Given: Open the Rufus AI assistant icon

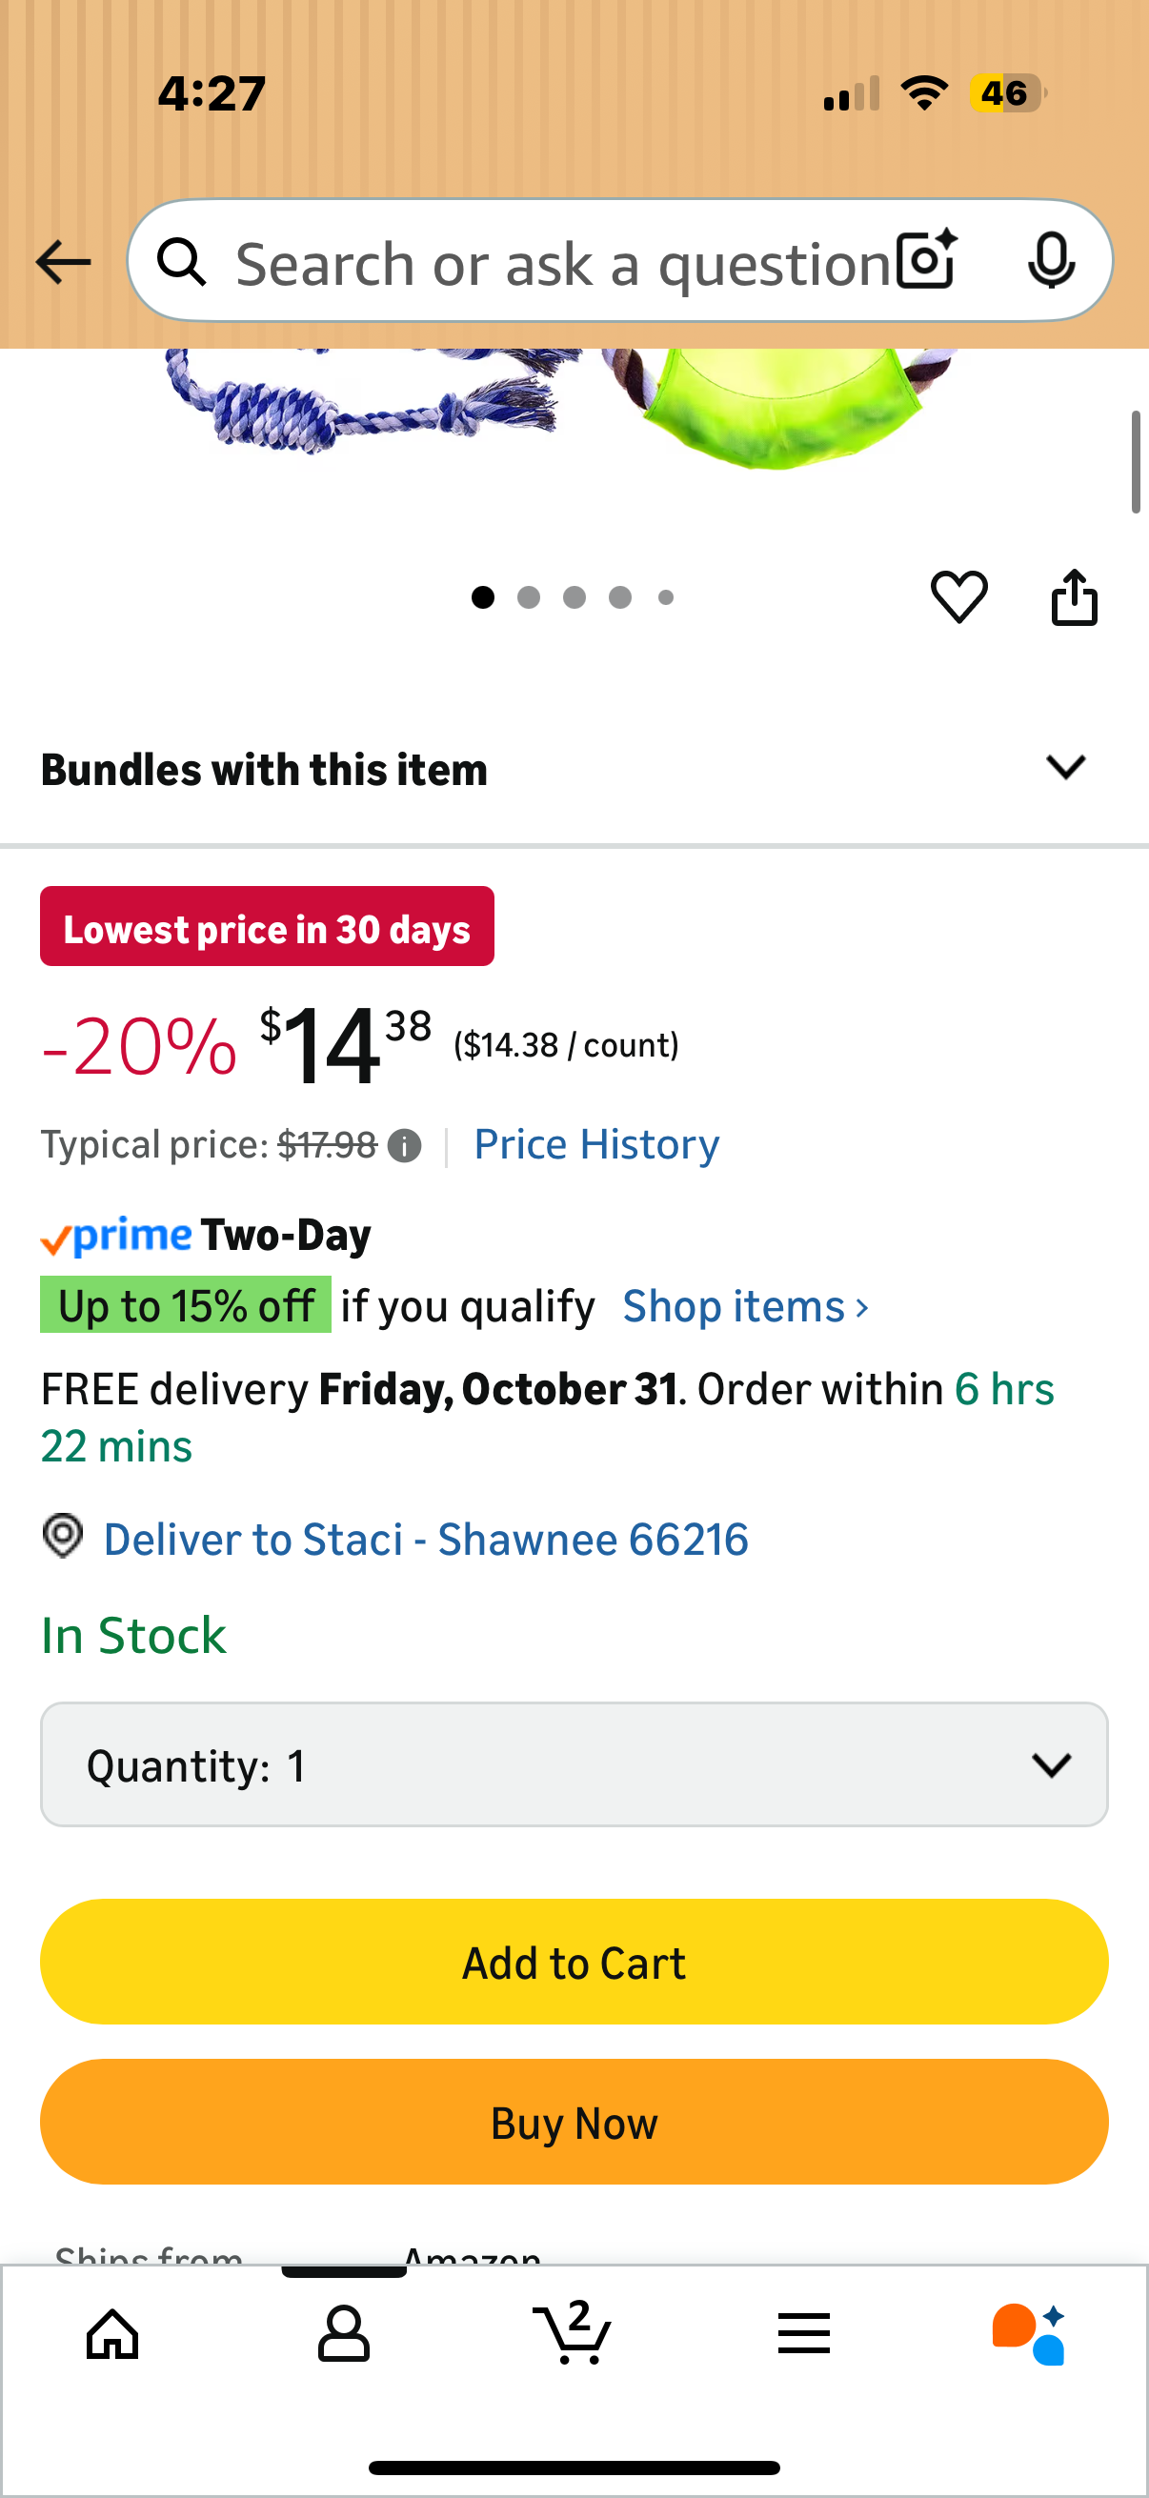Looking at the screenshot, I should pos(1034,2334).
